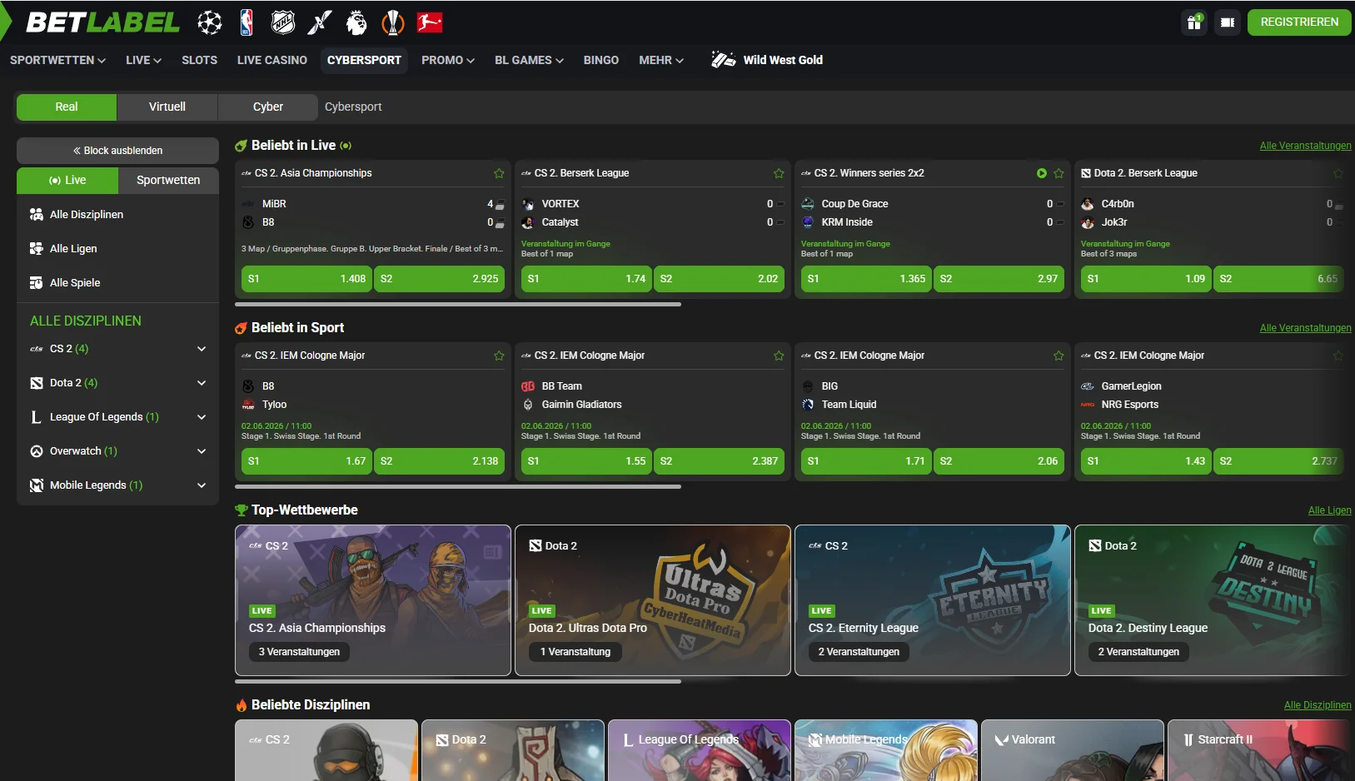Open the CS 2 Eternity League card

(933, 600)
